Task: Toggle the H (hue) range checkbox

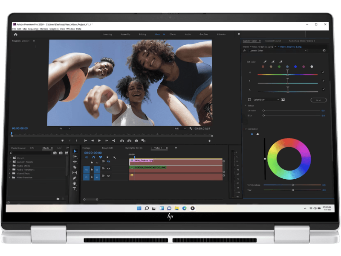Action: [x=323, y=73]
